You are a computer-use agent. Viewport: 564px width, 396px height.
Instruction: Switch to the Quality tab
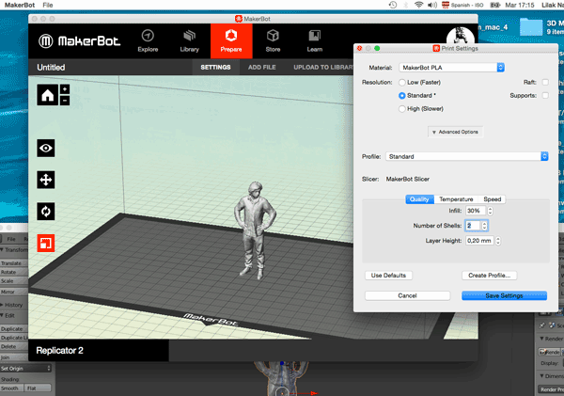point(419,199)
